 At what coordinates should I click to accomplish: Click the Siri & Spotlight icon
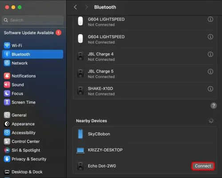(7, 150)
